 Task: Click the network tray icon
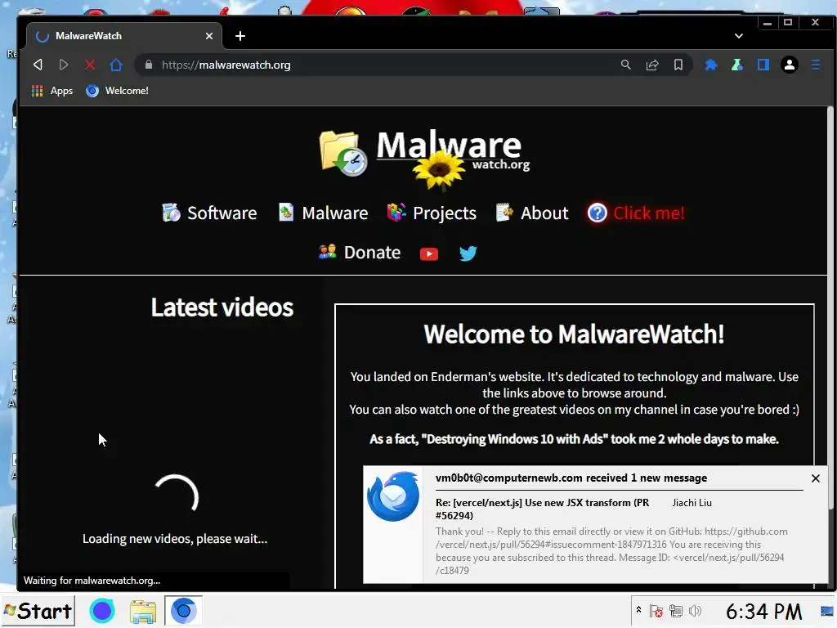click(675, 611)
